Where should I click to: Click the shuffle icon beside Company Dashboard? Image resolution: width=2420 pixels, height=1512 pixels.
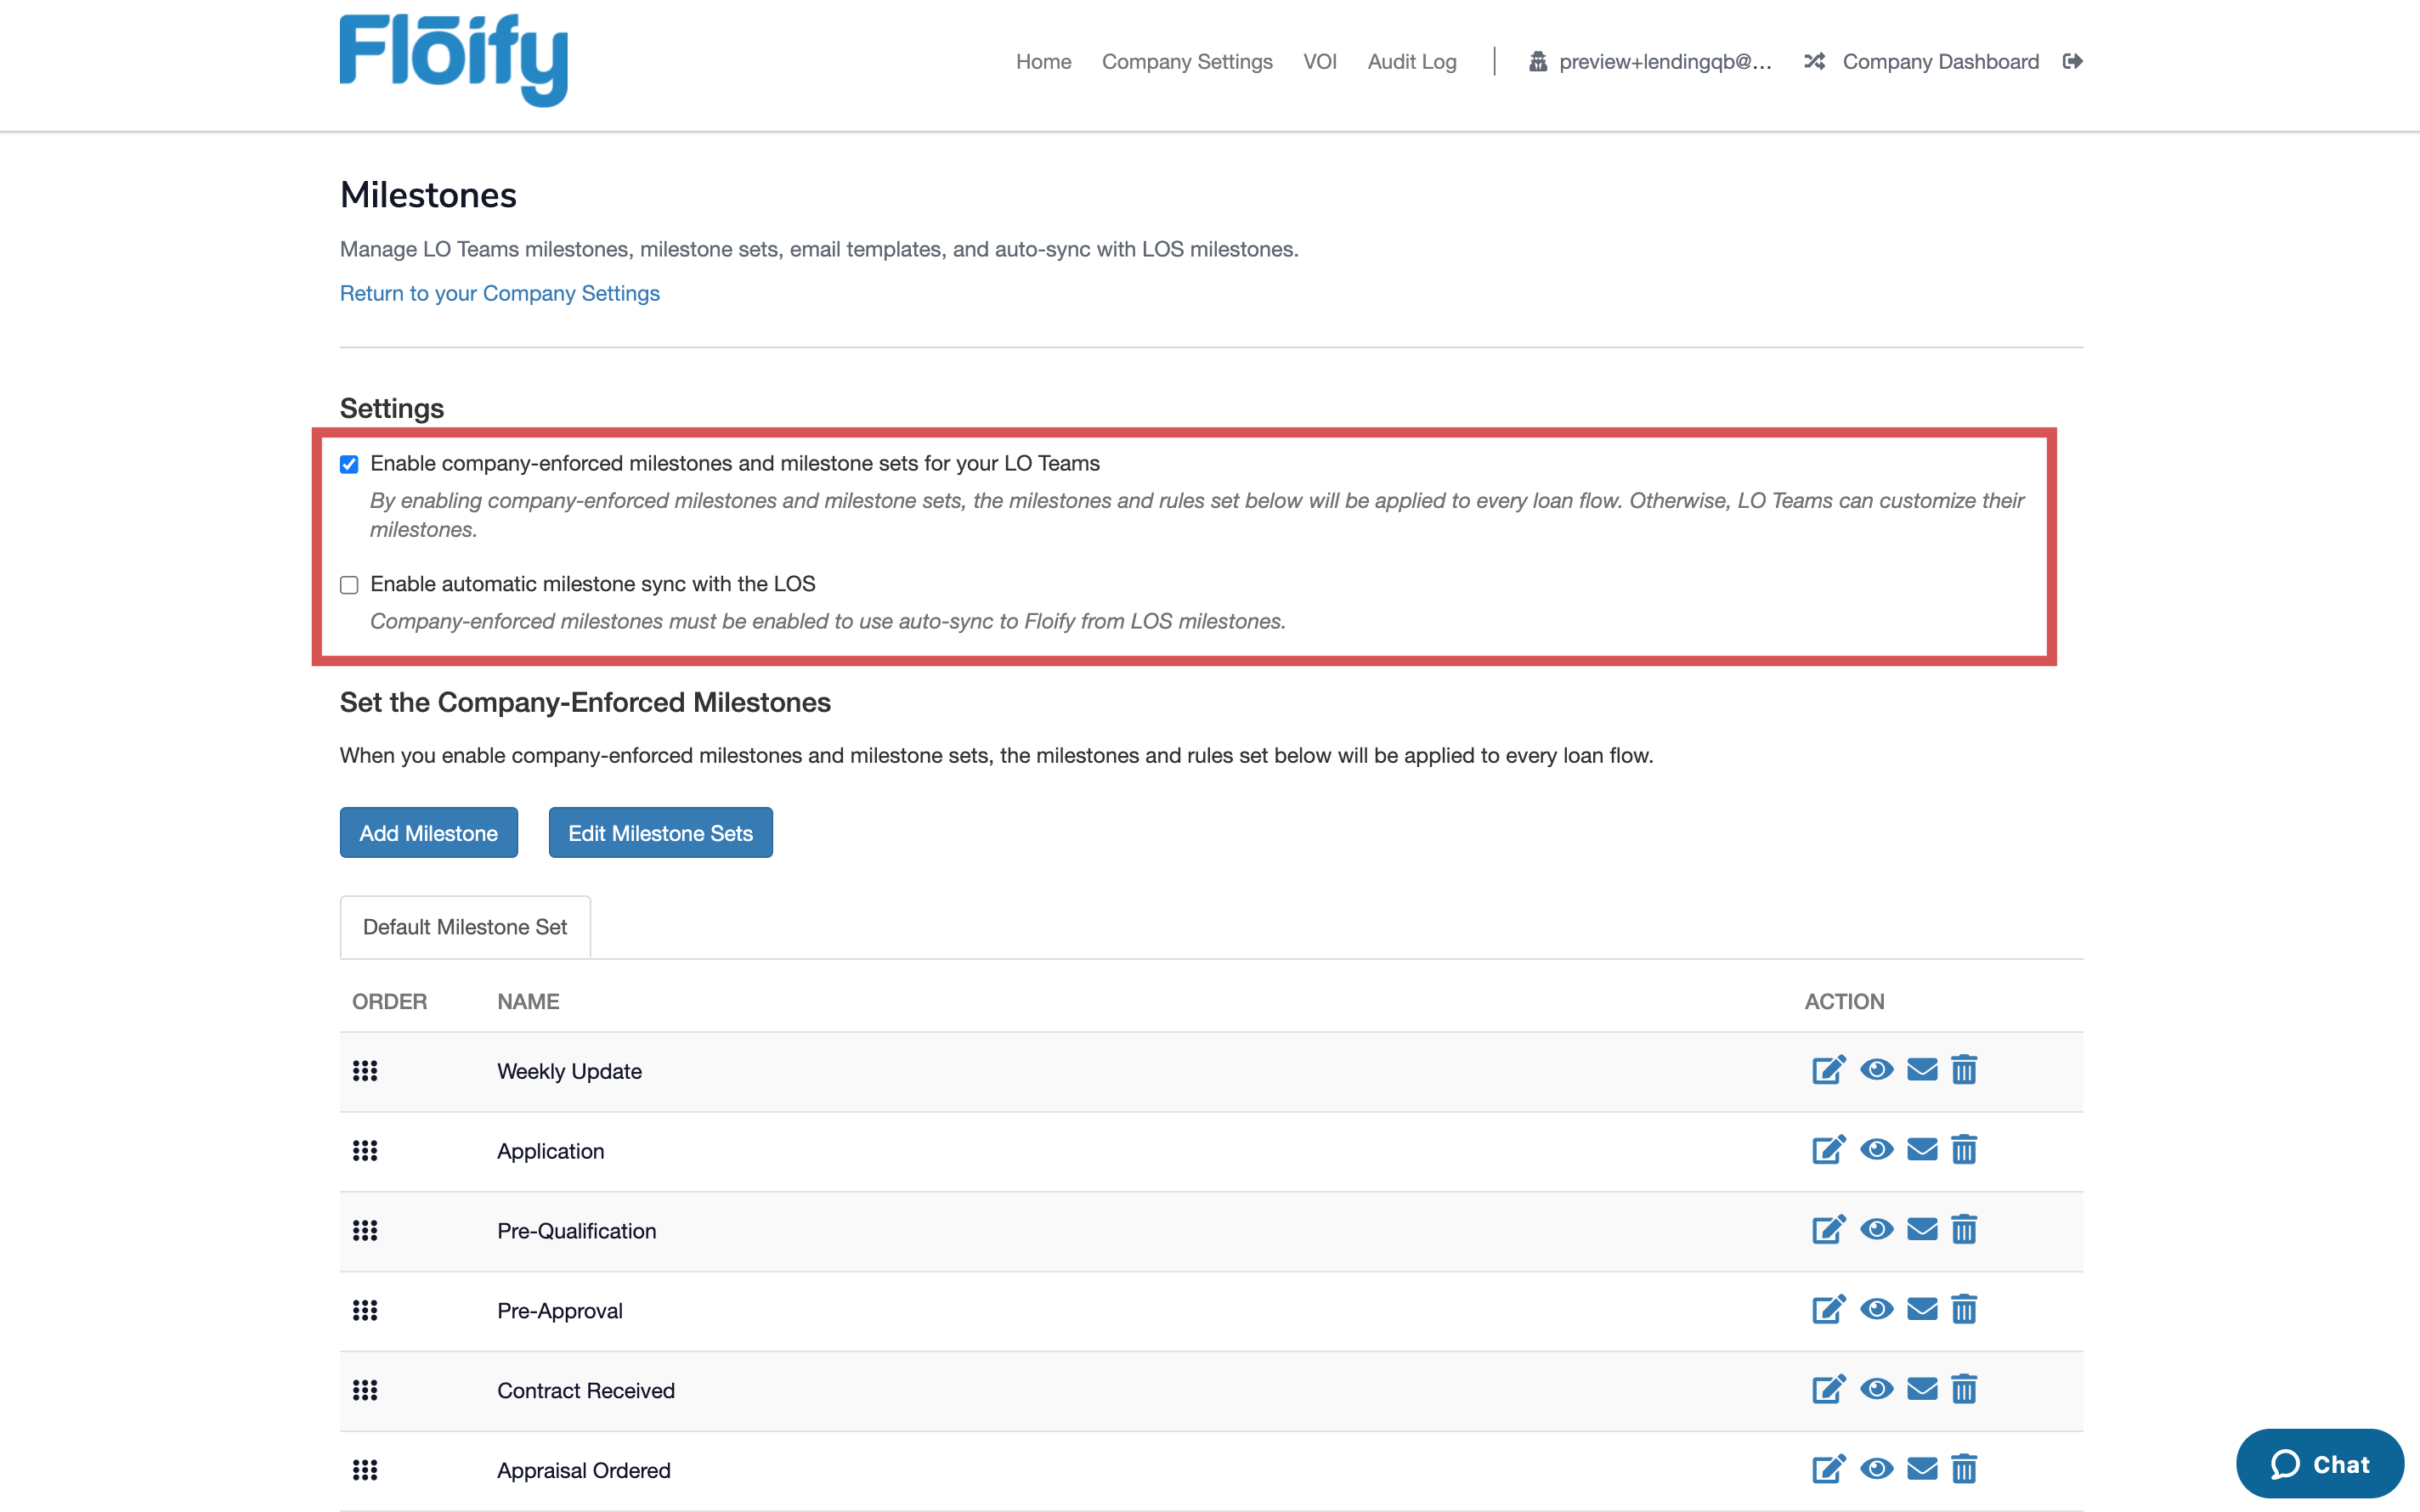tap(1814, 62)
